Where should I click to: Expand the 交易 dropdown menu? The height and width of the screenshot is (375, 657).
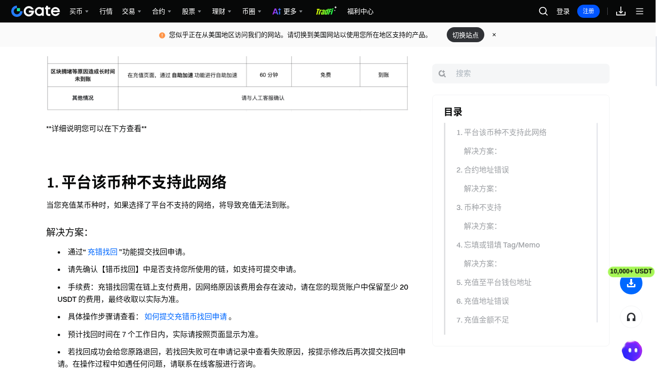click(x=131, y=11)
